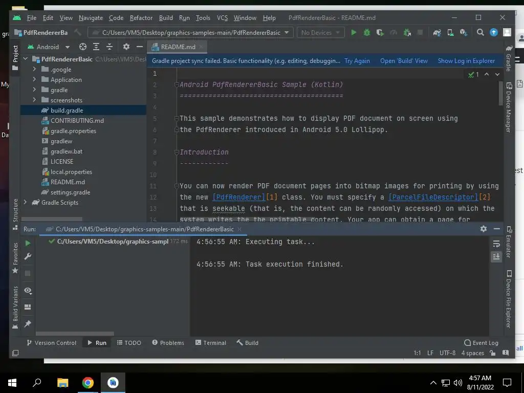Expand all in Project panel
This screenshot has height=393, width=524.
pyautogui.click(x=96, y=47)
